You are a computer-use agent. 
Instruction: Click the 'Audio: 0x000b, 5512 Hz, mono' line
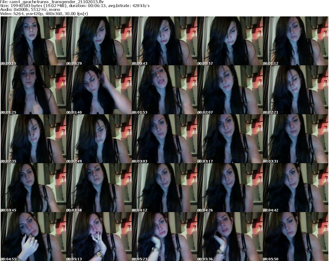coord(30,10)
